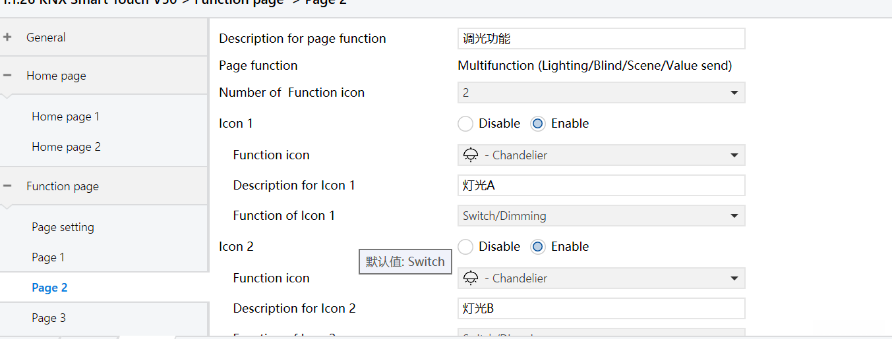
Task: Edit Description for Icon 1 field
Action: tap(601, 186)
